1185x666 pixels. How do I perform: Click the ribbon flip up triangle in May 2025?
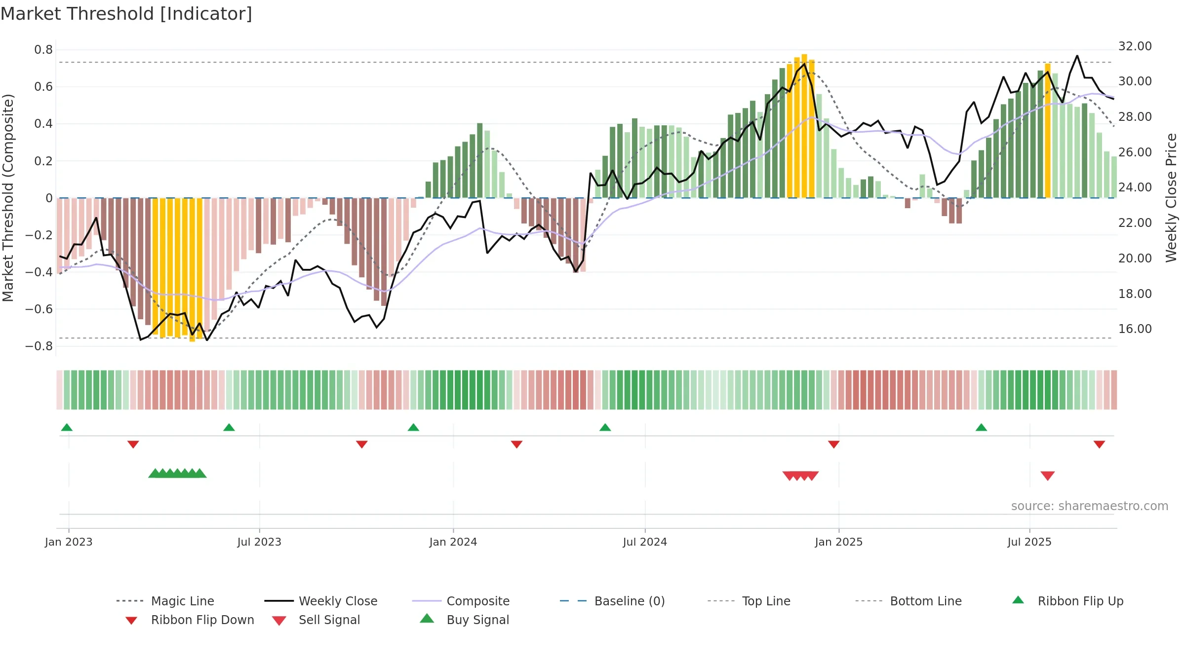tap(981, 427)
